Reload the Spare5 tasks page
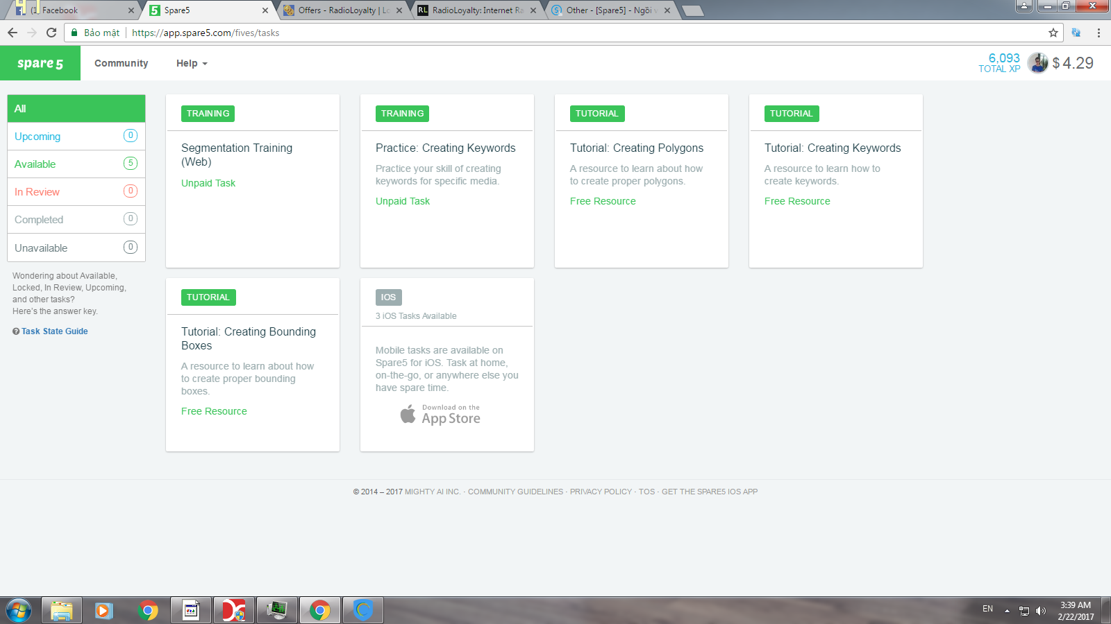Screen dimensions: 1111x624 (x=51, y=33)
